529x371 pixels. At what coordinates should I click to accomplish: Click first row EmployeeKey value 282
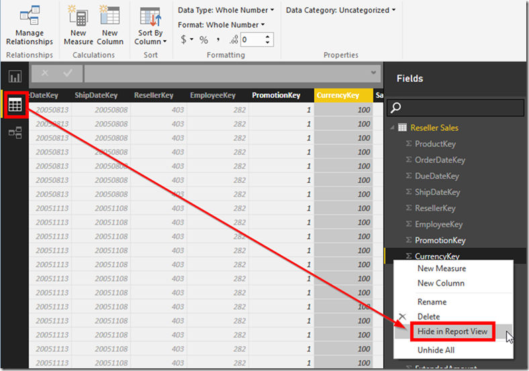[239, 110]
